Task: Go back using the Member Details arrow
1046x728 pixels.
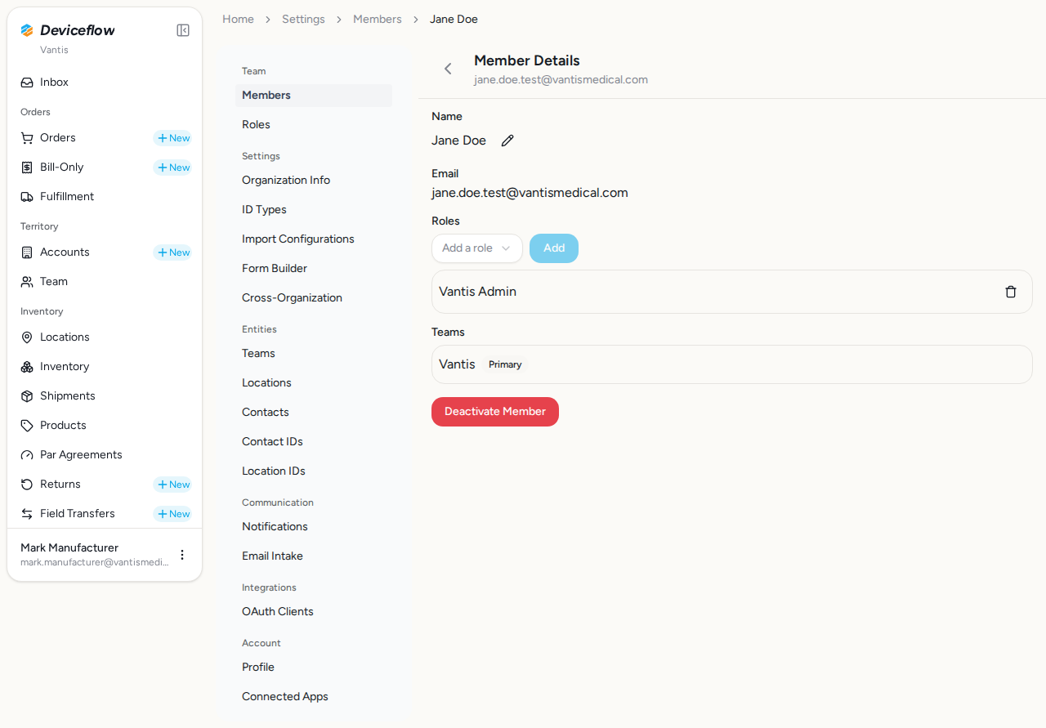Action: (448, 69)
